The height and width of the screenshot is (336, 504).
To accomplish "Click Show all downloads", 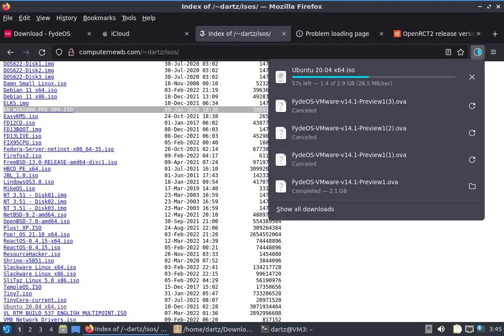I will [x=305, y=209].
